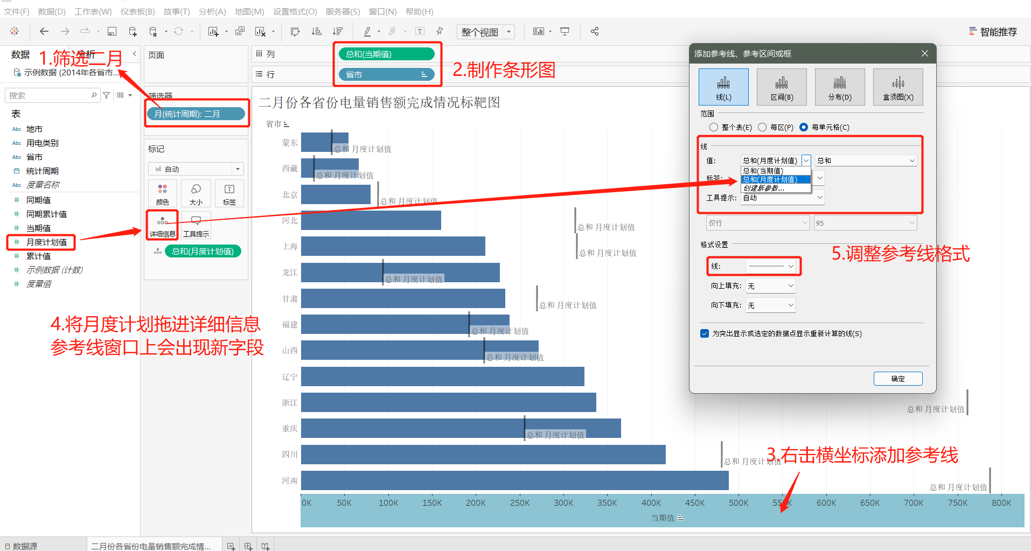Click the Pause Auto Updates icon

click(x=153, y=31)
